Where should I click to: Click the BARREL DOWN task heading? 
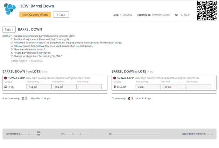(x=30, y=29)
